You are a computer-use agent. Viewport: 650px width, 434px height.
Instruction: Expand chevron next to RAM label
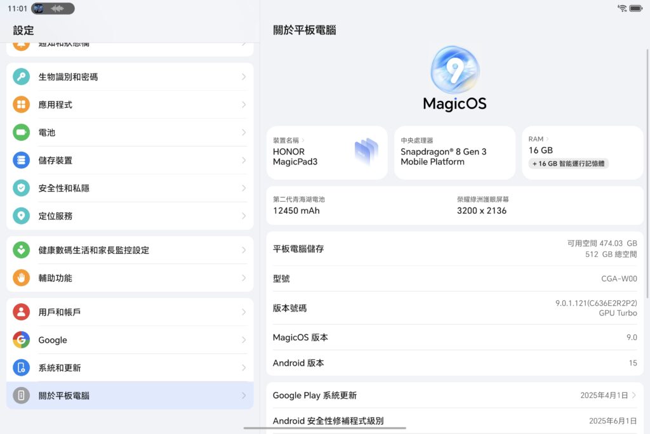click(x=548, y=139)
